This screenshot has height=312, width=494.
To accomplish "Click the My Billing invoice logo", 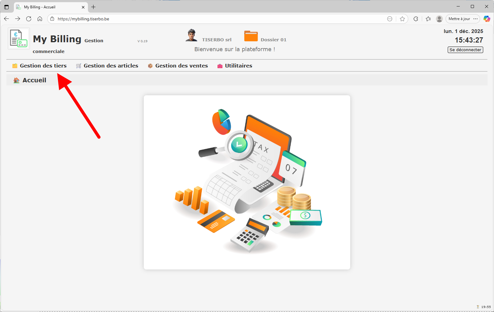I will [x=18, y=38].
